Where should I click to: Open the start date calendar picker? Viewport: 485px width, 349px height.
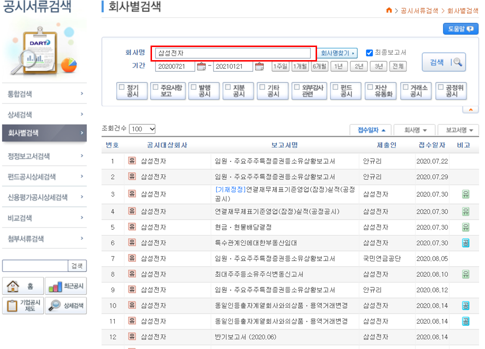coord(201,66)
